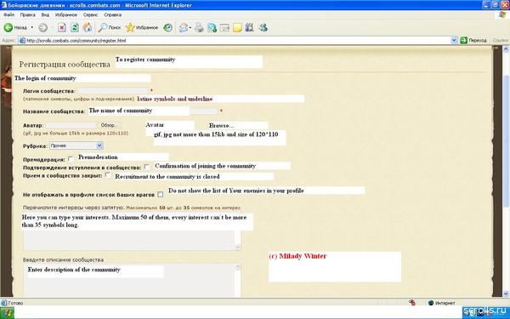Open the Файл menu

click(8, 15)
